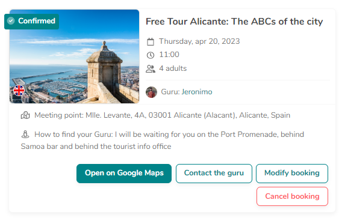Open on Google Maps button

[x=124, y=174]
